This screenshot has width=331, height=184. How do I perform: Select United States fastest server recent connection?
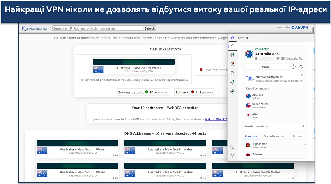[x=261, y=106]
